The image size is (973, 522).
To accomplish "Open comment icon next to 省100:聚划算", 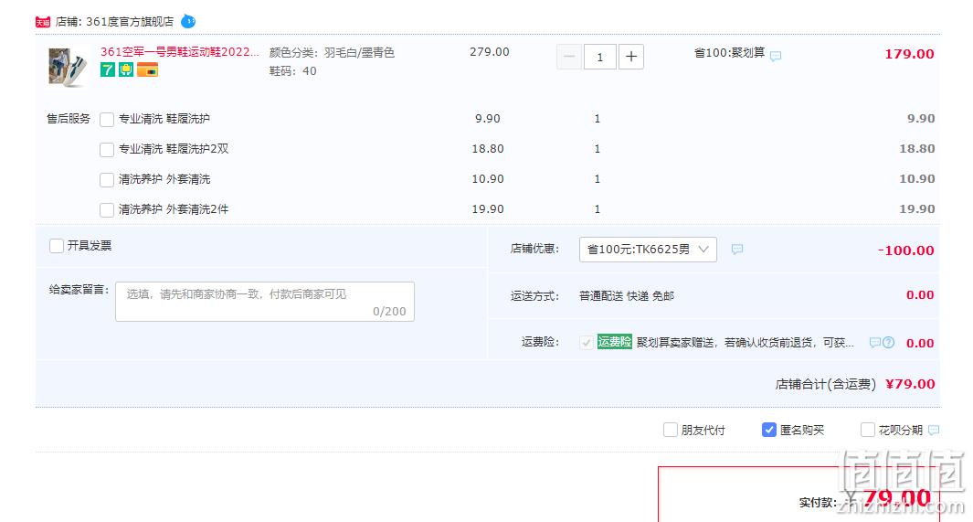I will (x=776, y=56).
